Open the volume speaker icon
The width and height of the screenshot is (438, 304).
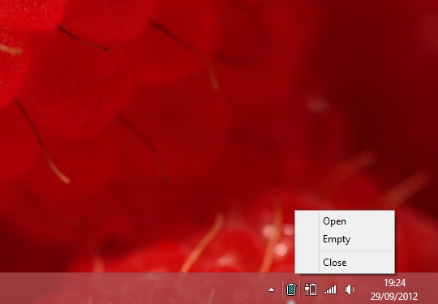pyautogui.click(x=350, y=289)
